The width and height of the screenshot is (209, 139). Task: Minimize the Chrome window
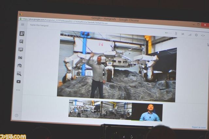[x=194, y=24]
